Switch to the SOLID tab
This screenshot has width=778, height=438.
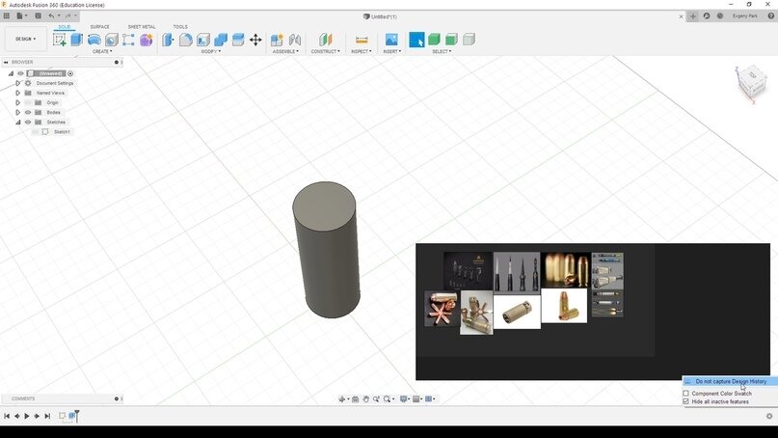pyautogui.click(x=65, y=27)
